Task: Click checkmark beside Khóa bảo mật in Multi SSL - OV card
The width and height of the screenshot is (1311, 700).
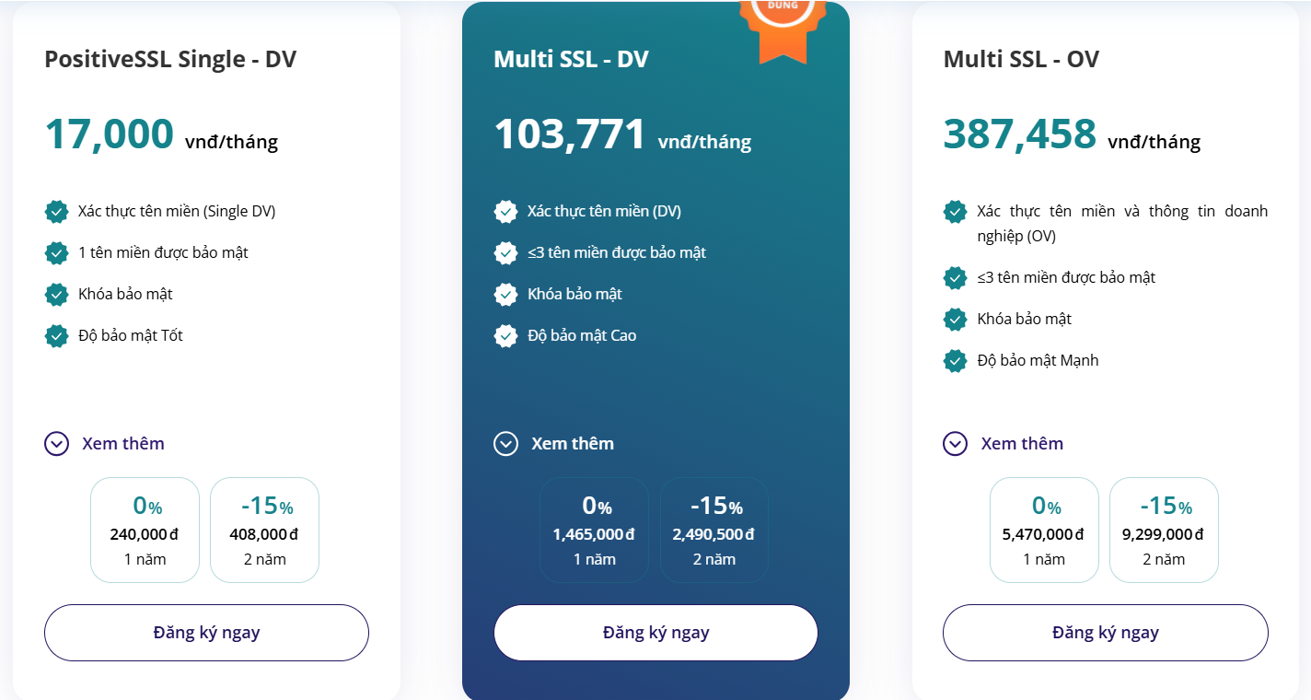Action: click(956, 320)
